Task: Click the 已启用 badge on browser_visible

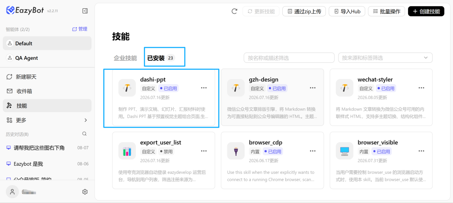Action: 382,152
